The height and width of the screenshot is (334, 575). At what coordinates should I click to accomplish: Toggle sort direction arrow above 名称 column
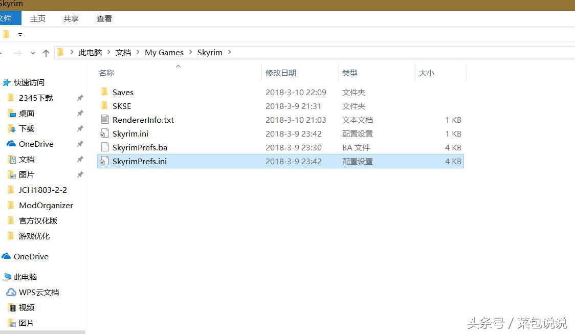pyautogui.click(x=178, y=66)
